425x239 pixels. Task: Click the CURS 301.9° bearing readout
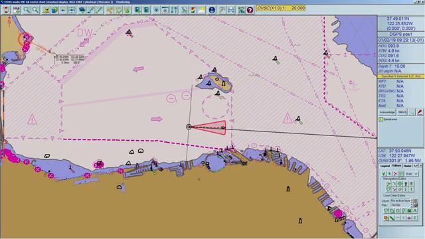[400, 161]
